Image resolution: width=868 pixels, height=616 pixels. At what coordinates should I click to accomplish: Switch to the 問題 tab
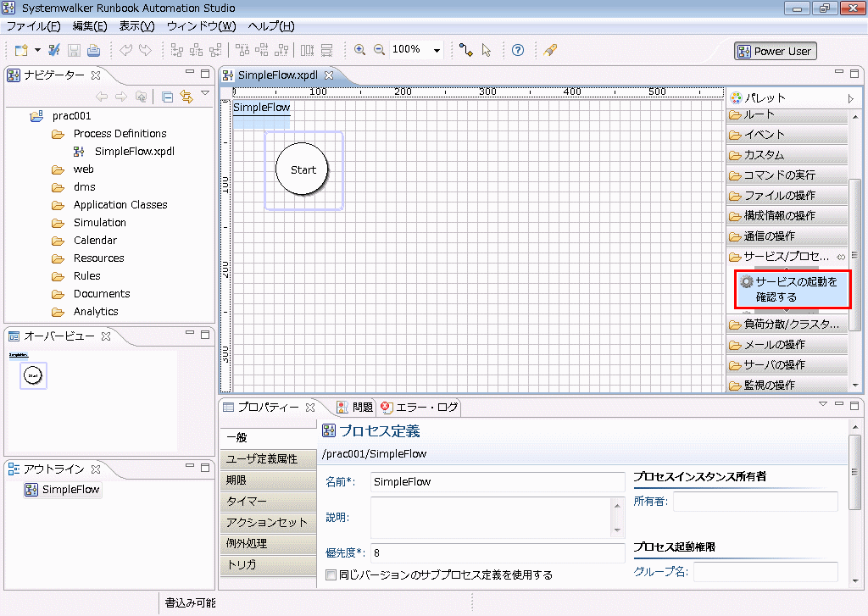click(355, 408)
